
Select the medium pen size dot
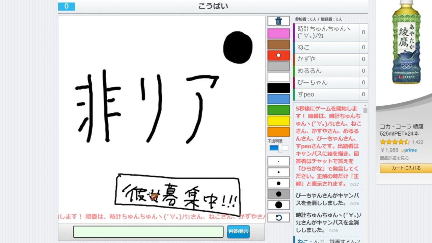click(278, 183)
